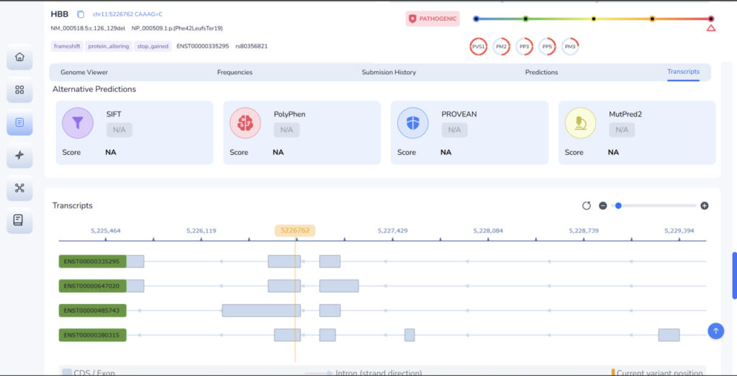Click the 5,227,429 ruler coordinate
Screen dimensions: 737x376
pos(392,231)
